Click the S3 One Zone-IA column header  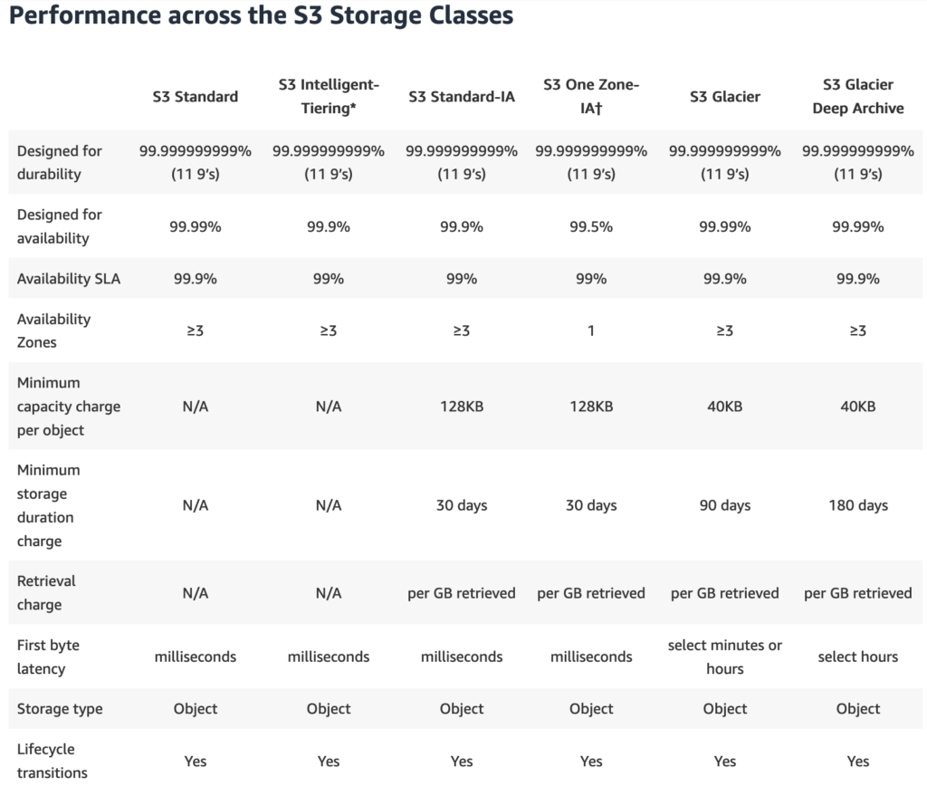pyautogui.click(x=591, y=96)
